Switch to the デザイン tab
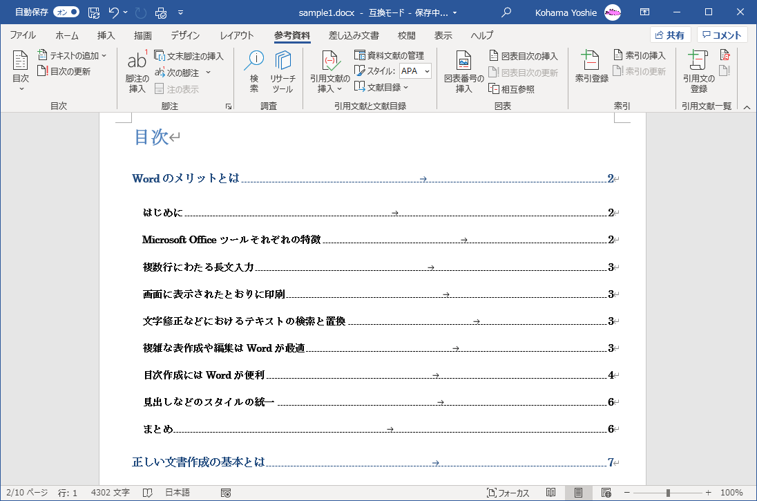757x501 pixels. pyautogui.click(x=185, y=35)
